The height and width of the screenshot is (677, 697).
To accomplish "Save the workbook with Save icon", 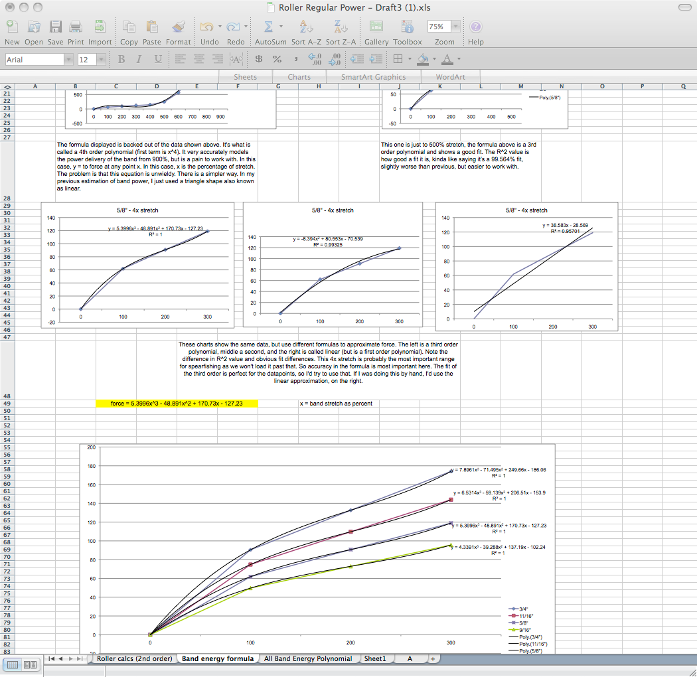I will click(x=55, y=27).
